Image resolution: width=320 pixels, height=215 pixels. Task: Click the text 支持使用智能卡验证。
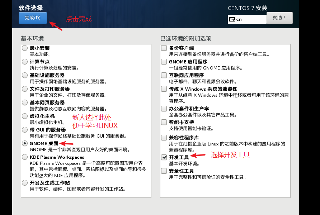click(x=191, y=128)
